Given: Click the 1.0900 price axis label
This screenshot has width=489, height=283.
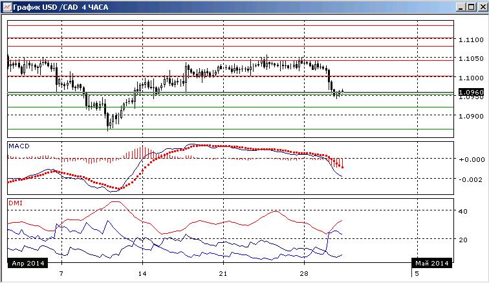Looking at the screenshot, I should pyautogui.click(x=472, y=116).
